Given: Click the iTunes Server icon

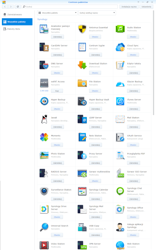Looking at the screenshot, I should [x=120, y=101].
